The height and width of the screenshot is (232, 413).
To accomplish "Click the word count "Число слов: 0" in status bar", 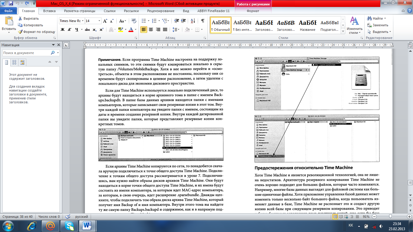I will click(x=48, y=217).
